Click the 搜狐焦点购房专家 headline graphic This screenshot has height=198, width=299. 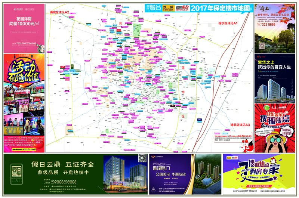click(x=259, y=169)
